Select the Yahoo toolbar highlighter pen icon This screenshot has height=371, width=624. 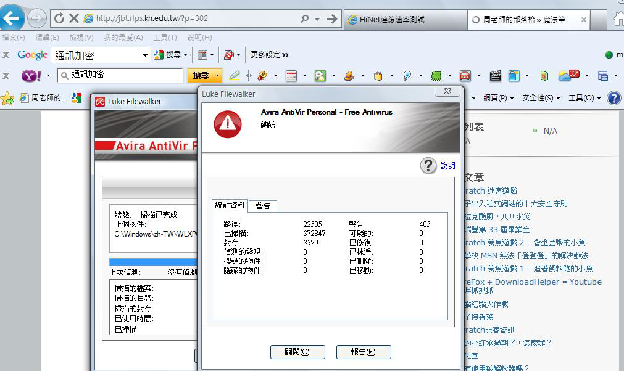(x=235, y=75)
